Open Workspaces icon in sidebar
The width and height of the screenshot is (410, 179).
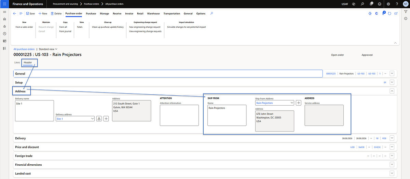click(x=4, y=41)
